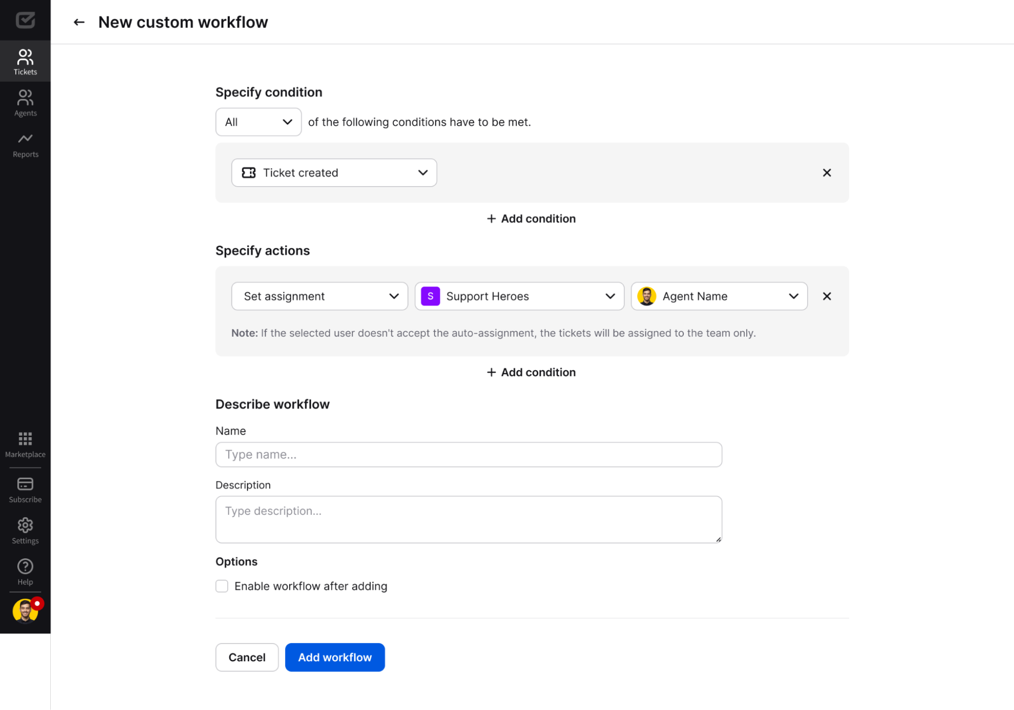Click the Add condition link under actions
This screenshot has width=1014, height=710.
point(531,373)
